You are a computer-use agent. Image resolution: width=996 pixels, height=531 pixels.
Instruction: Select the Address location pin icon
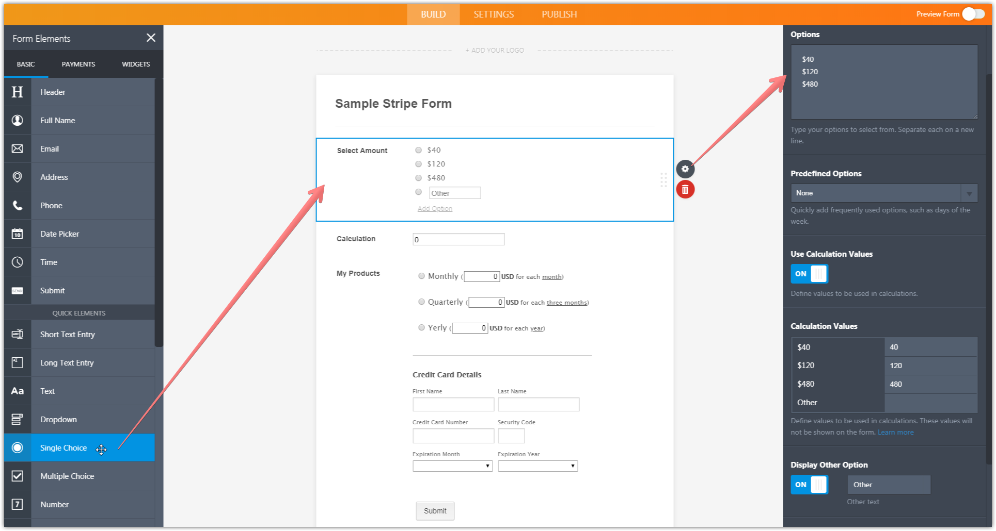click(x=18, y=177)
